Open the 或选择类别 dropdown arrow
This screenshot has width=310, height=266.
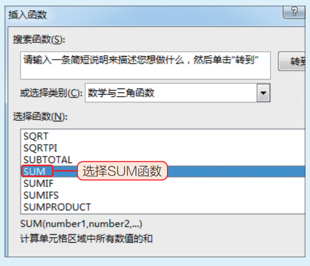pyautogui.click(x=263, y=93)
